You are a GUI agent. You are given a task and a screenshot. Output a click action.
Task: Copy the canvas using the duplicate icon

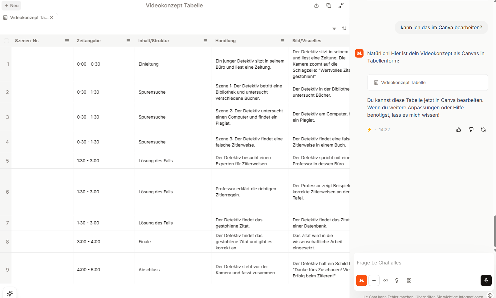coord(329,6)
